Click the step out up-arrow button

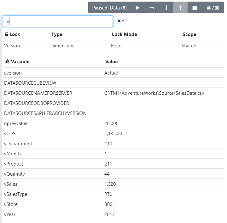click(x=180, y=8)
